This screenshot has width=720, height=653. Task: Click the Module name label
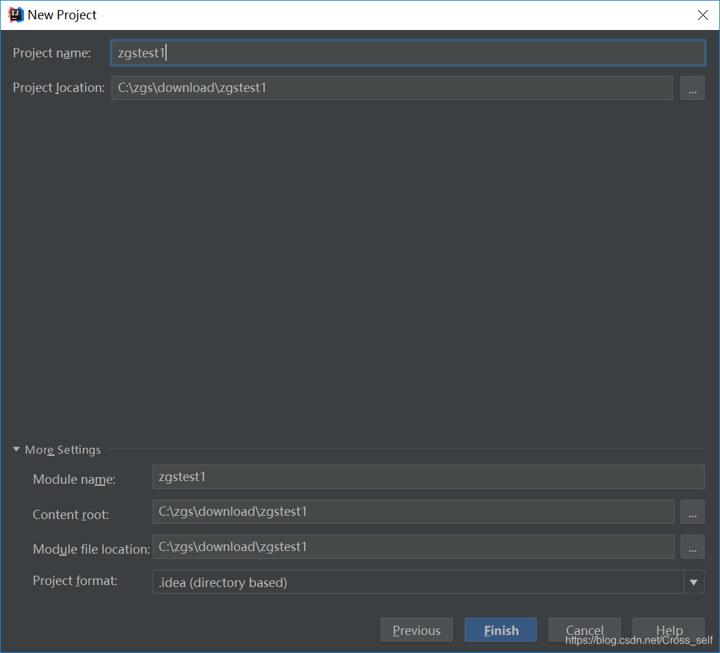click(75, 480)
